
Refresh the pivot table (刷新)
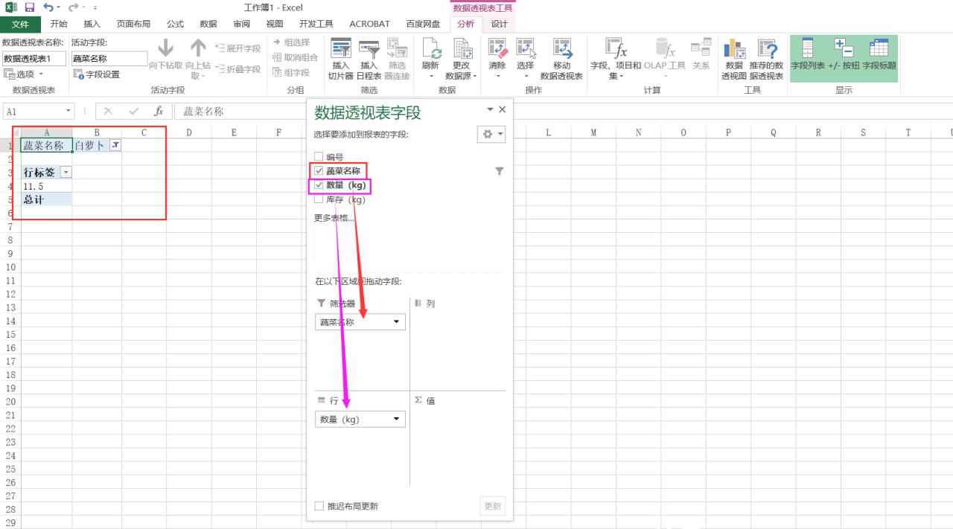coord(430,60)
